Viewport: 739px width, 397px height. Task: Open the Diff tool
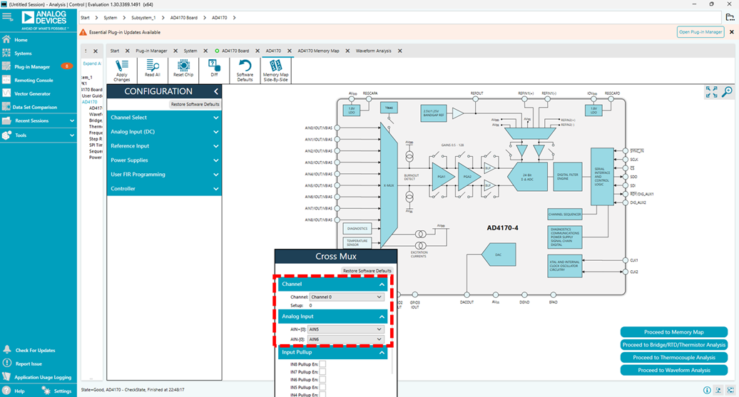point(214,68)
